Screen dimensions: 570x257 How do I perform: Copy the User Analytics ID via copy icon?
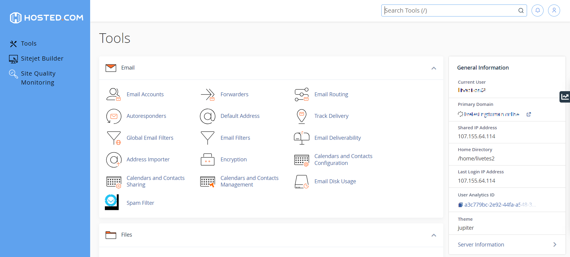coord(460,205)
